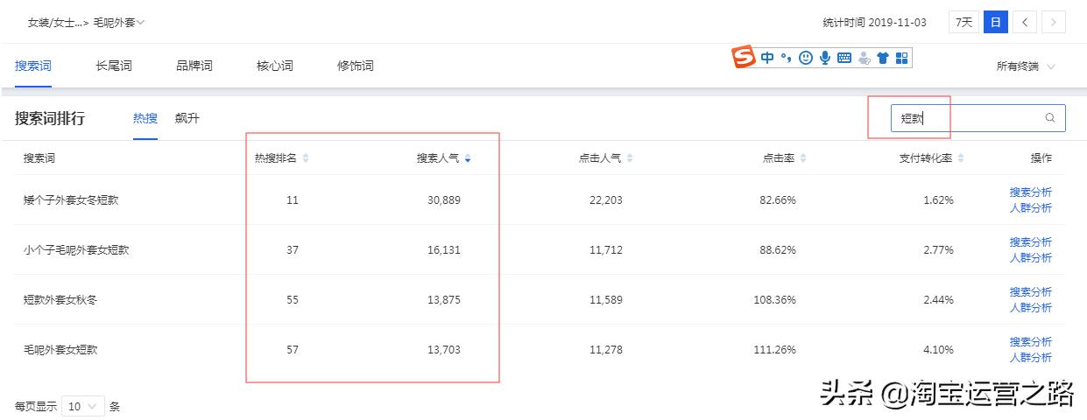Click the magnifier icon in the search box
The image size is (1087, 420).
[x=1050, y=118]
